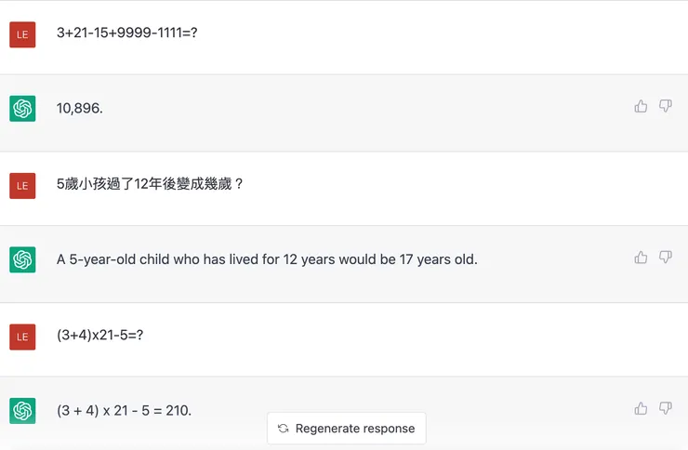Image resolution: width=688 pixels, height=450 pixels.
Task: Thumbs up the 210 answer
Action: point(641,408)
